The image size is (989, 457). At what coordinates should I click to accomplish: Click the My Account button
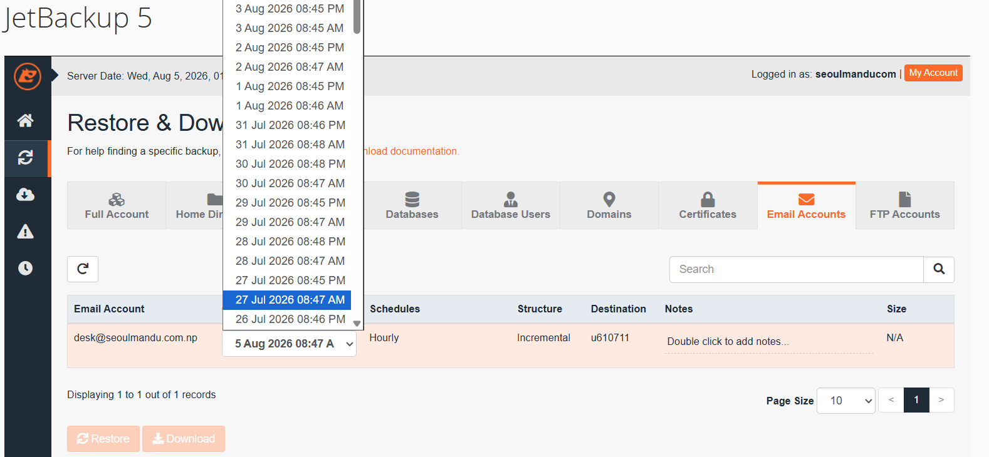coord(933,73)
